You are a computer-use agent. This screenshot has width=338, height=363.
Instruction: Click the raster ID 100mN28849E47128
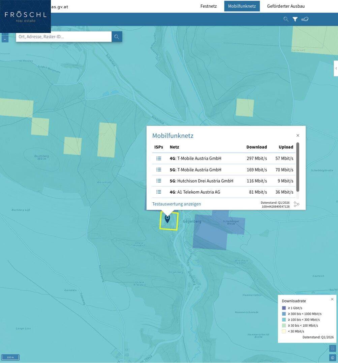[276, 206]
